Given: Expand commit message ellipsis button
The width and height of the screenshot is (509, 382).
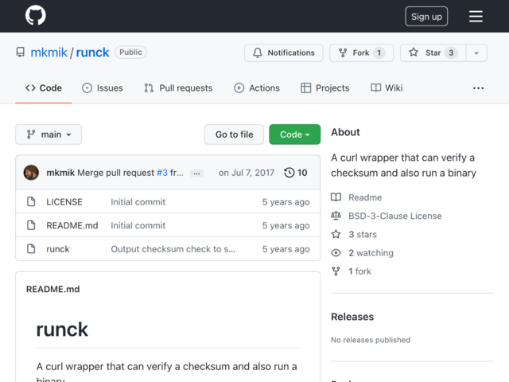Looking at the screenshot, I should tap(196, 173).
